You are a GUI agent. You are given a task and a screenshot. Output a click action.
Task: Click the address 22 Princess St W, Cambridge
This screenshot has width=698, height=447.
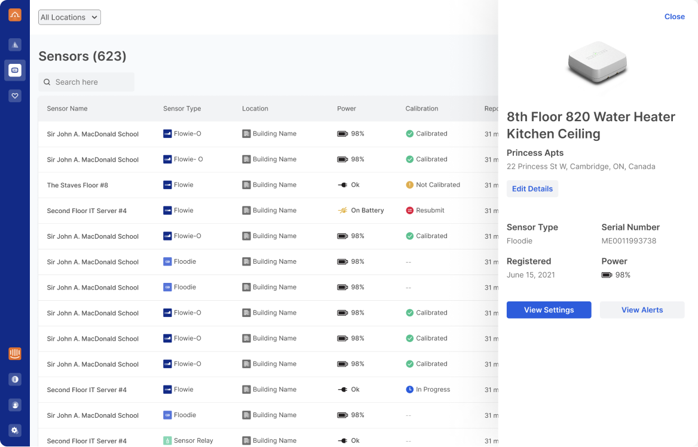[581, 167]
